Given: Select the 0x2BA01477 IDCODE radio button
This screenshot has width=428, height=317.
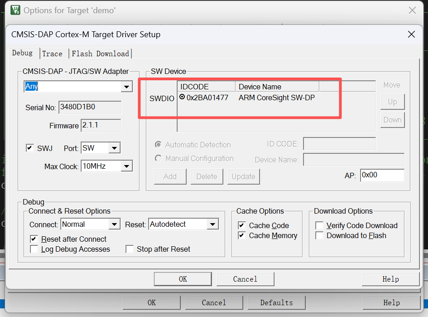Looking at the screenshot, I should click(182, 97).
